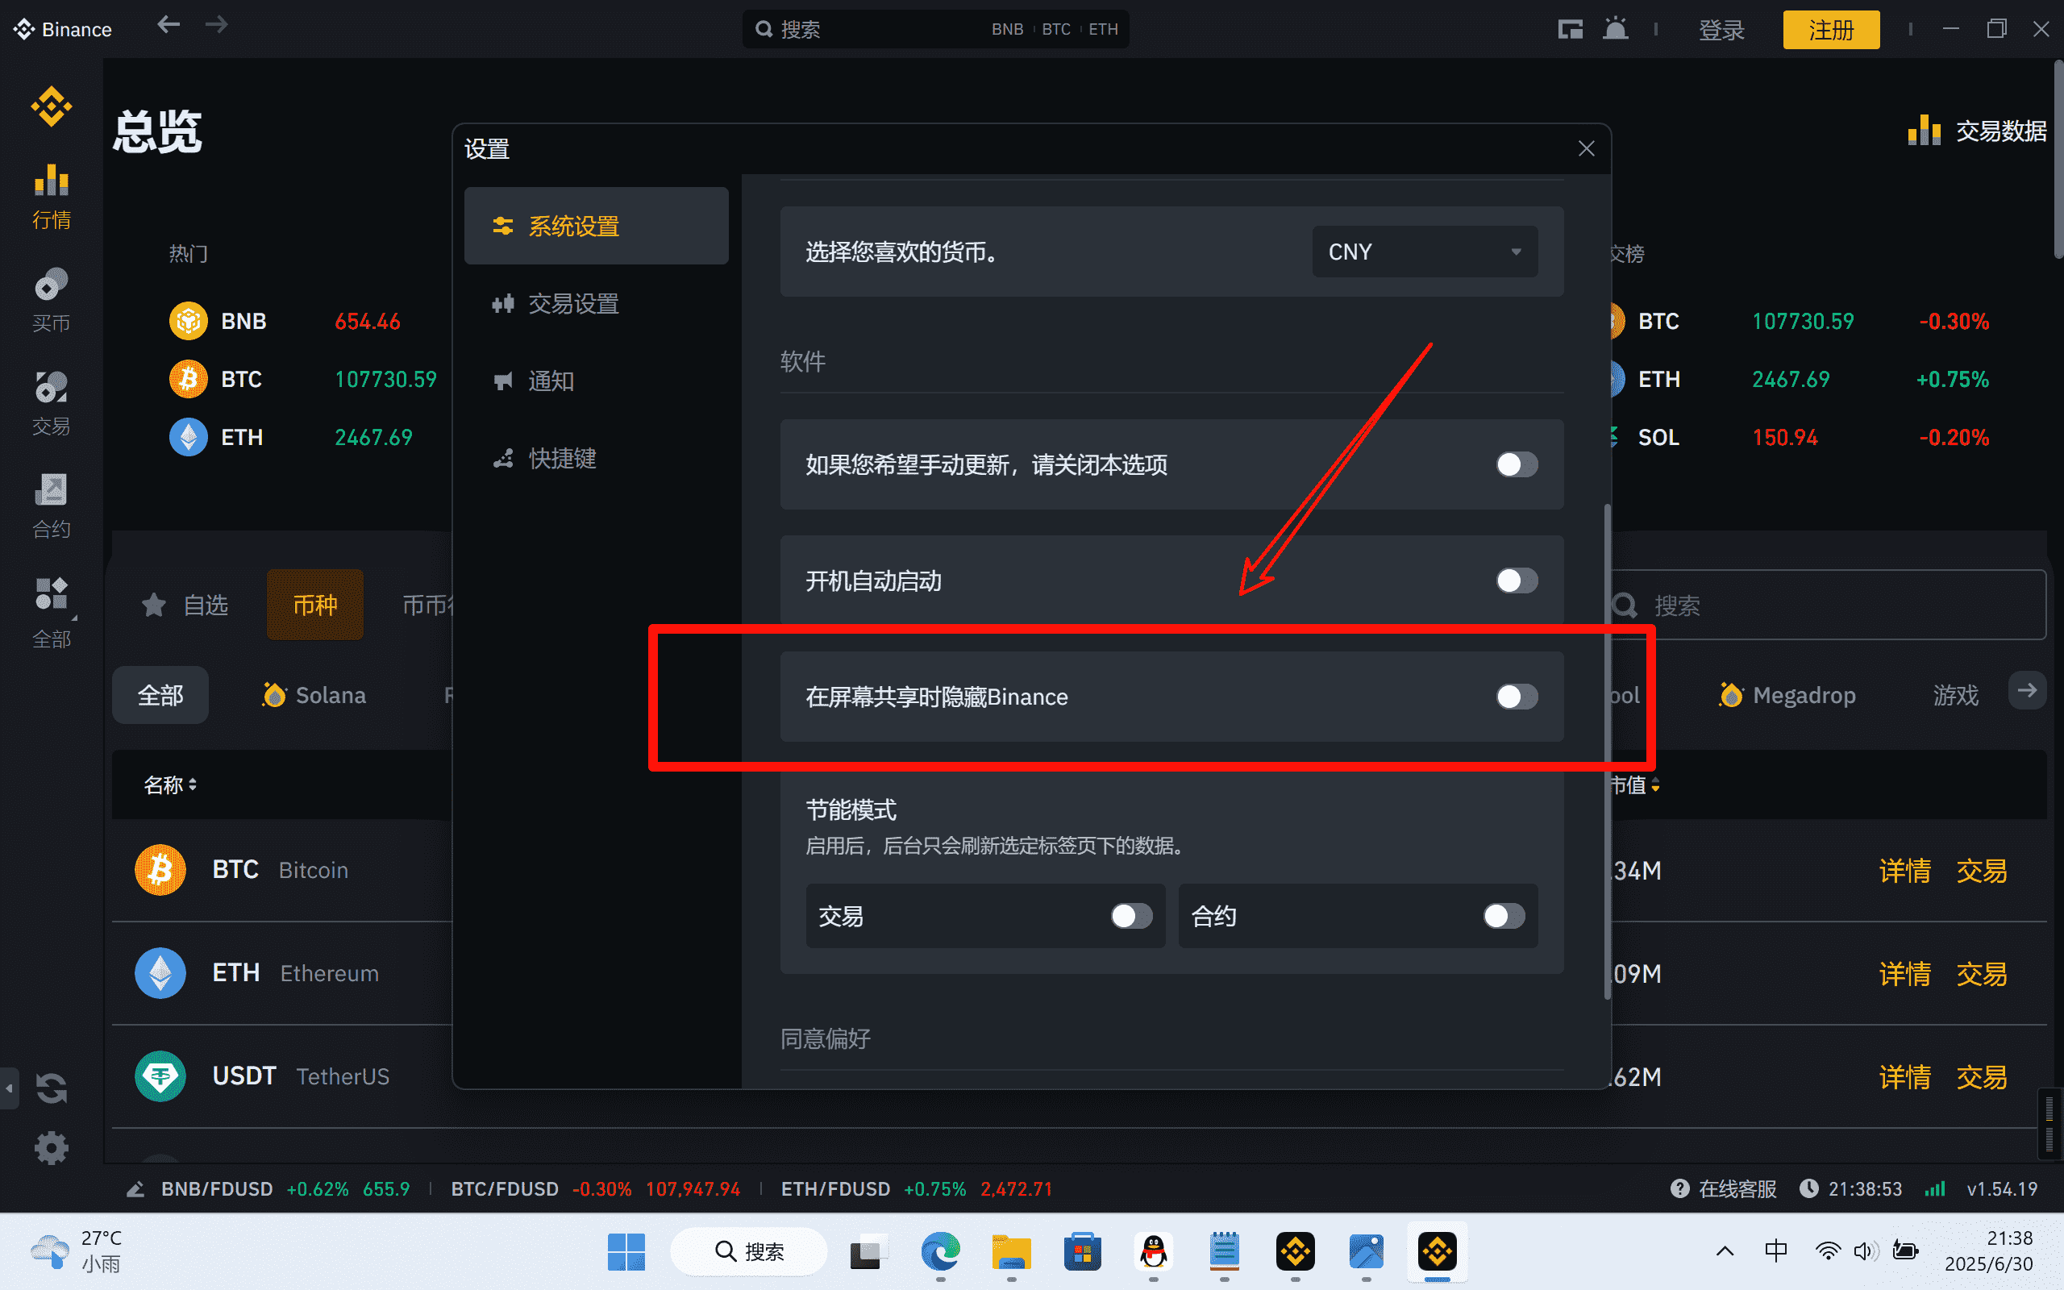The width and height of the screenshot is (2064, 1290).
Task: Open the 行情 markets sidebar icon
Action: (x=51, y=196)
